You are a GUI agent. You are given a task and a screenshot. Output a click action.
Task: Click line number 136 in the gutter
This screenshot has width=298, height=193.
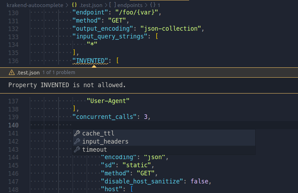(13, 61)
